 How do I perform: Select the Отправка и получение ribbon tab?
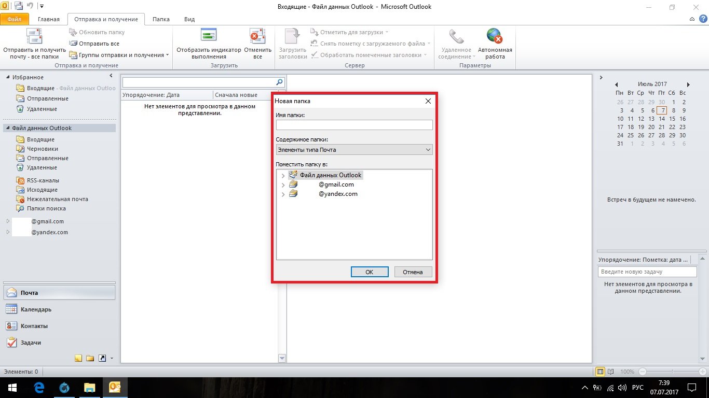(106, 19)
